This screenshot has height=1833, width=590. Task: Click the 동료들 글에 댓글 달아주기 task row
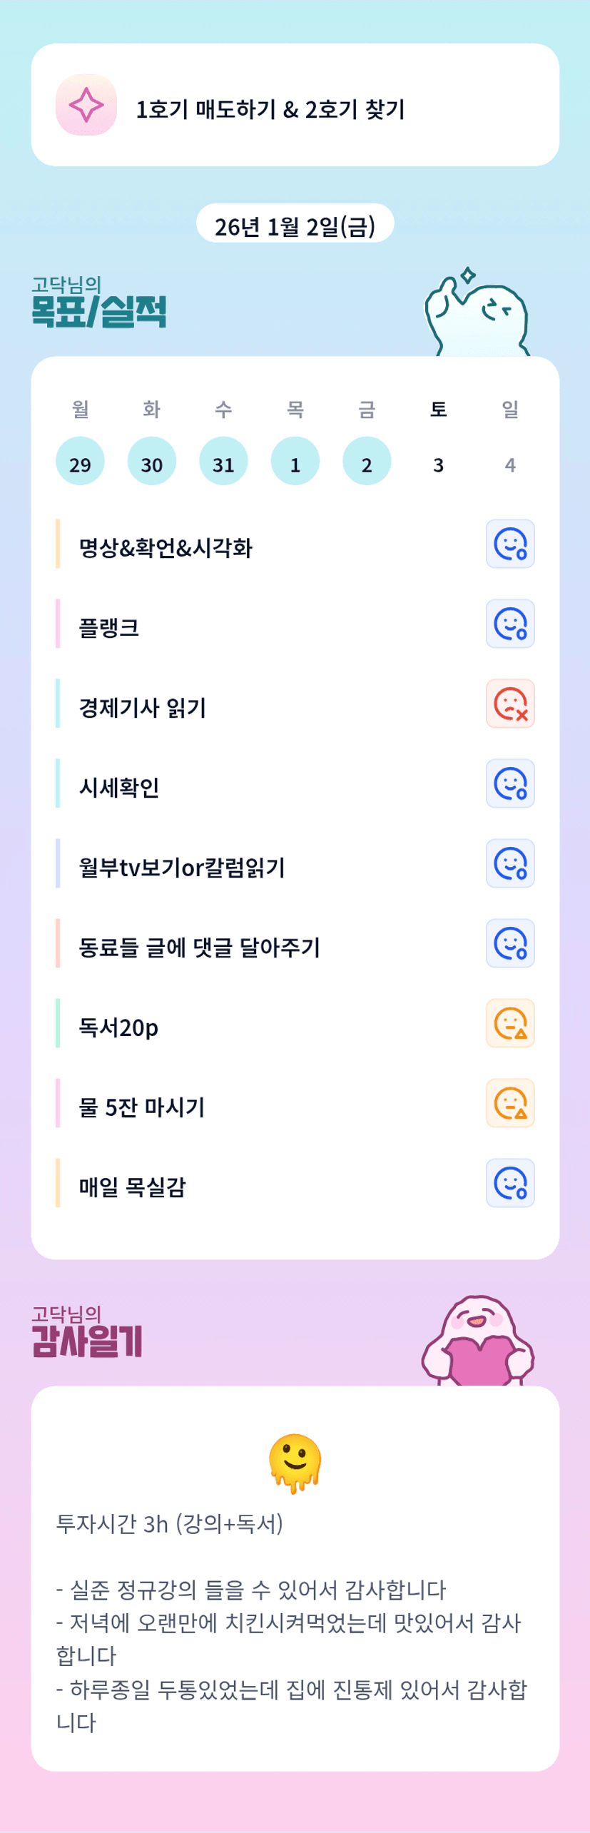click(x=200, y=947)
